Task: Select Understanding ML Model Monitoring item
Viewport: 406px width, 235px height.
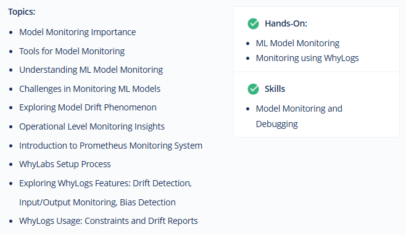Action: (91, 70)
